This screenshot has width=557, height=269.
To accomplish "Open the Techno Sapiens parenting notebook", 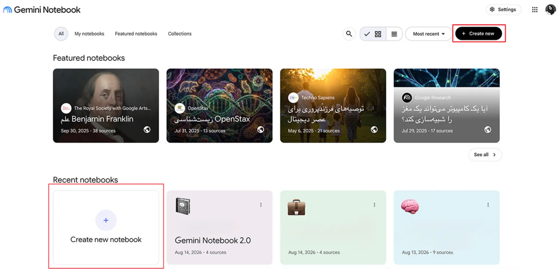I will point(333,106).
